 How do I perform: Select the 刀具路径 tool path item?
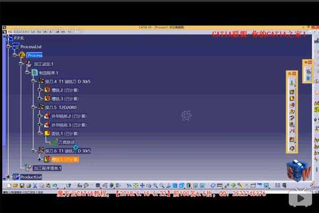point(66,142)
